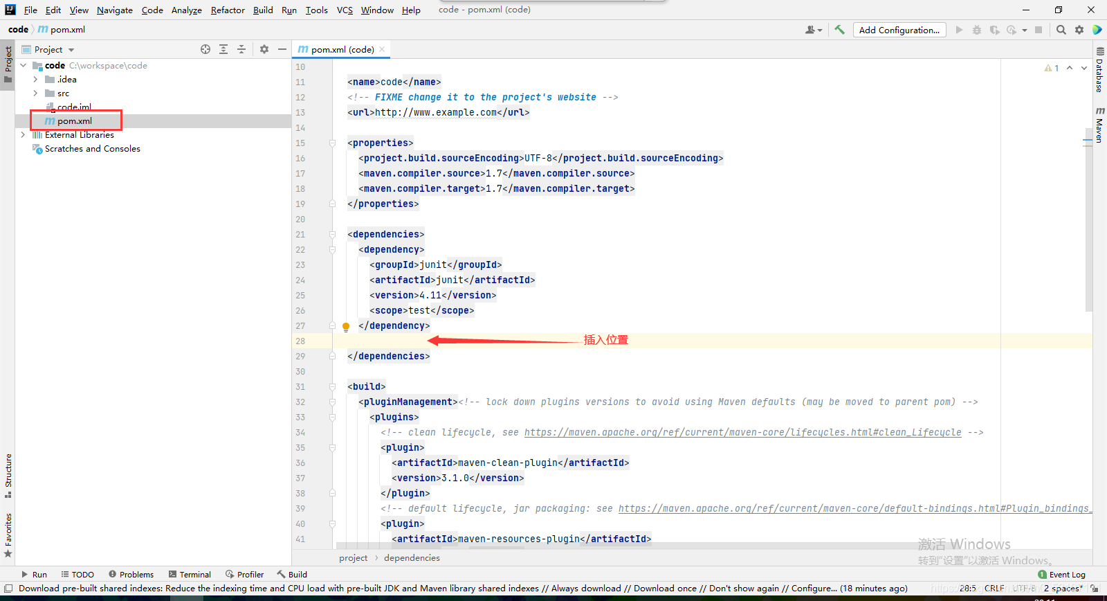1107x601 pixels.
Task: Open the Maven side tool window
Action: tap(1099, 125)
